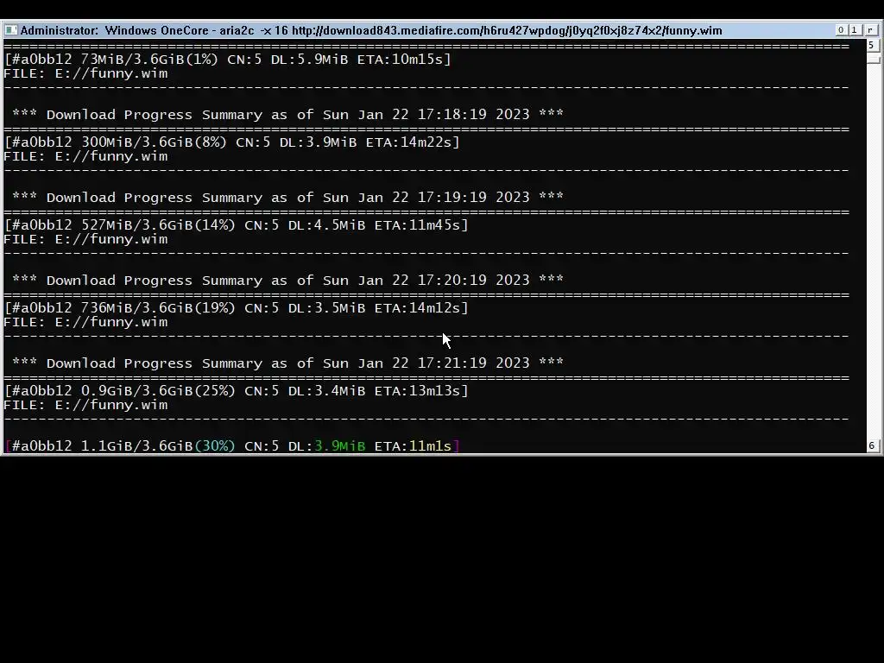This screenshot has height=663, width=884.
Task: Click the '0.9GiB/3.6GiB(25%)' progress text
Action: [x=158, y=391]
